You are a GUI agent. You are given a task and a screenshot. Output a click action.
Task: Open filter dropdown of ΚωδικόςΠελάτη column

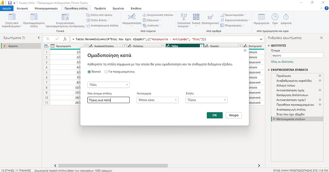tap(124, 46)
